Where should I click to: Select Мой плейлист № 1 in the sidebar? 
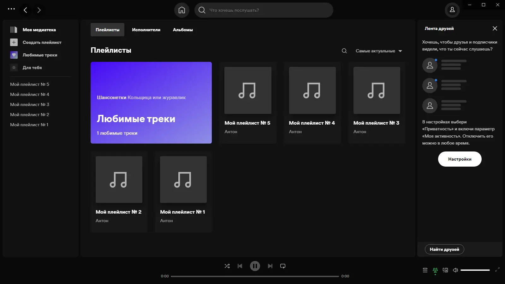click(x=29, y=125)
